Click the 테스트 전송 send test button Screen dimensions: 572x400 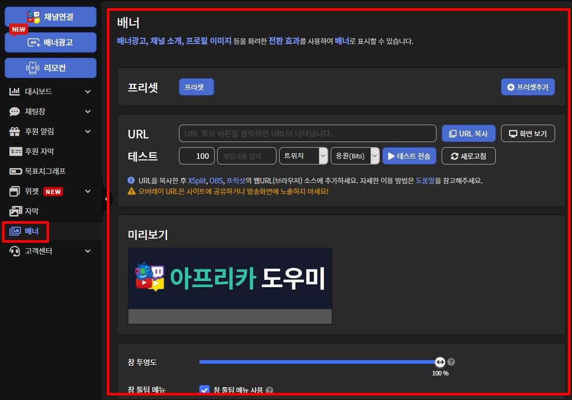(x=409, y=156)
